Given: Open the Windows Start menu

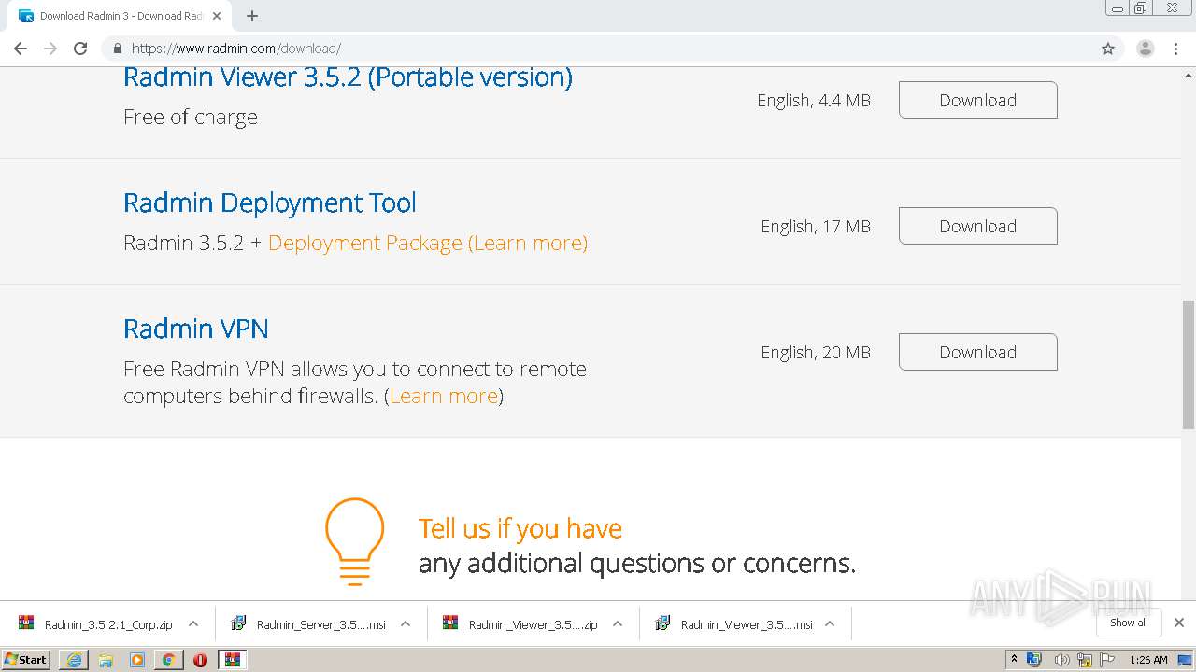Looking at the screenshot, I should click(x=26, y=660).
